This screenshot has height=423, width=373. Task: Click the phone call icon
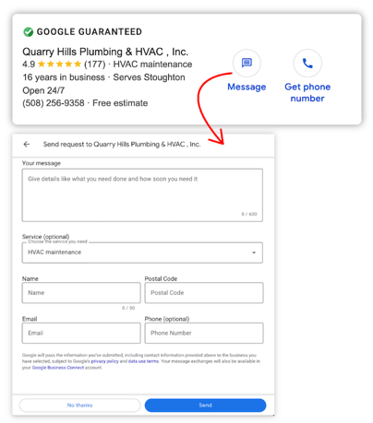[x=307, y=63]
